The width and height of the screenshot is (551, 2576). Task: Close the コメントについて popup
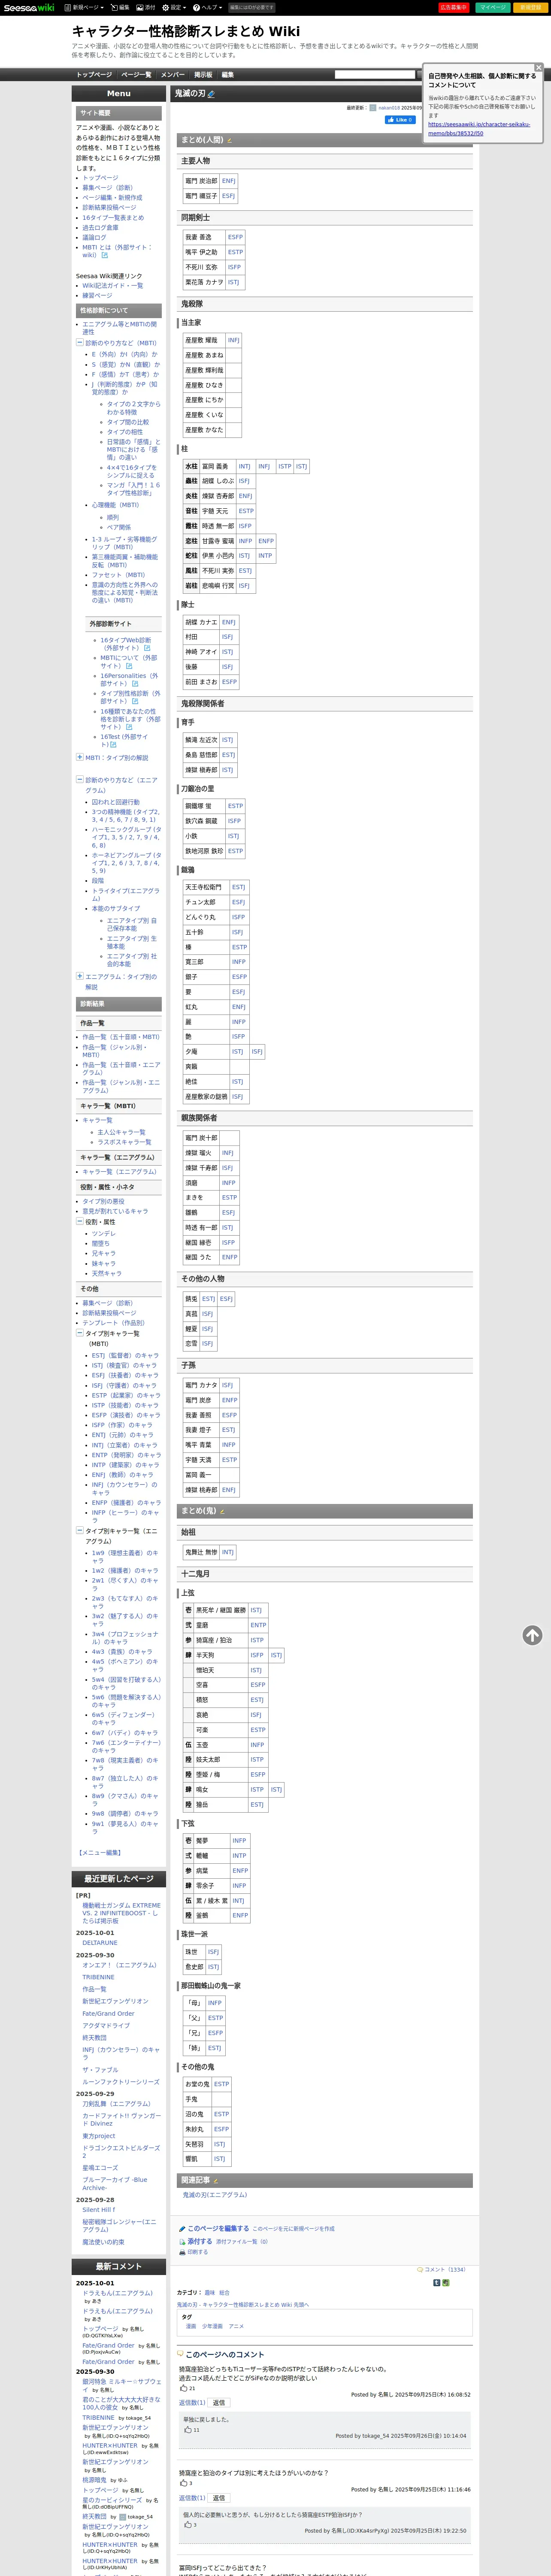click(x=538, y=67)
